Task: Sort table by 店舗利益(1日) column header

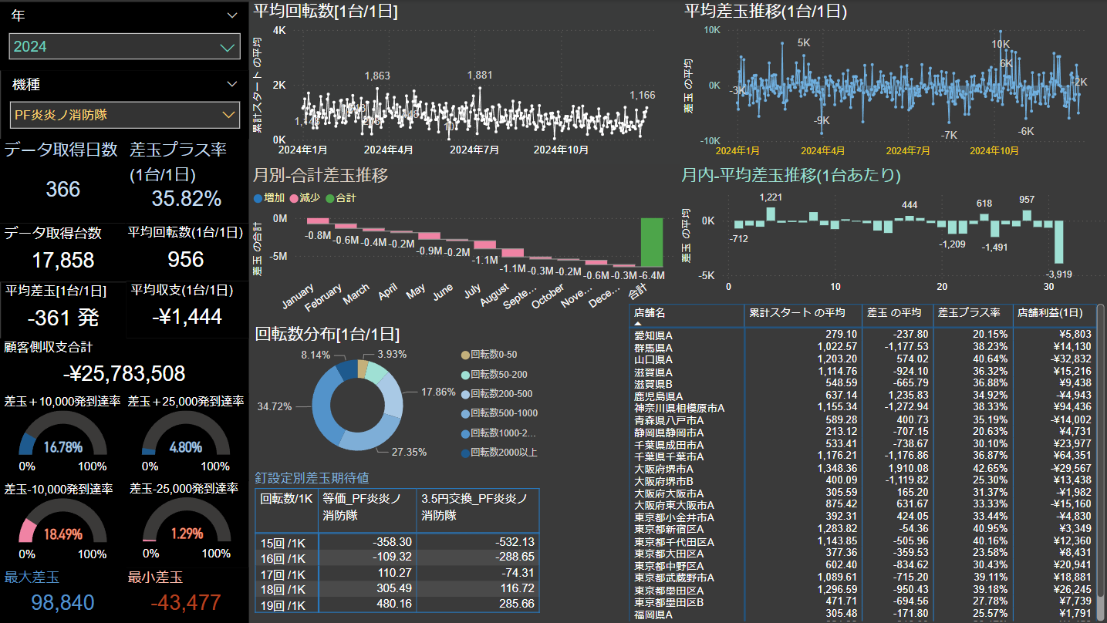Action: (x=1051, y=313)
